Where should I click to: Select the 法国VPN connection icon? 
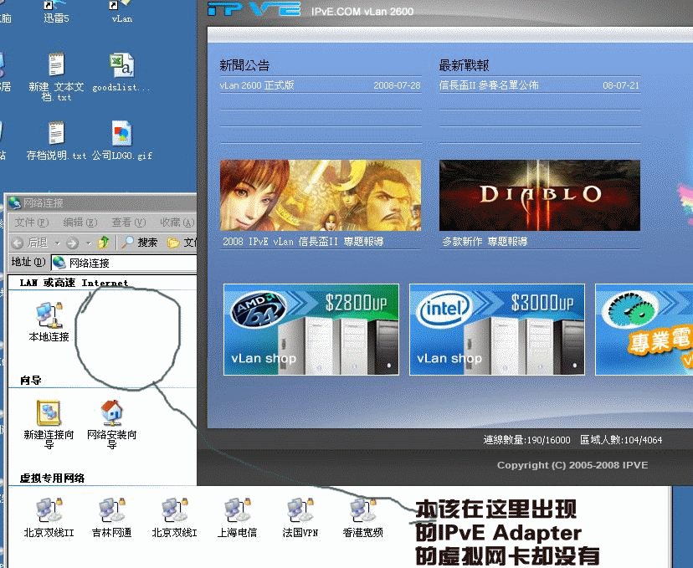click(x=300, y=510)
